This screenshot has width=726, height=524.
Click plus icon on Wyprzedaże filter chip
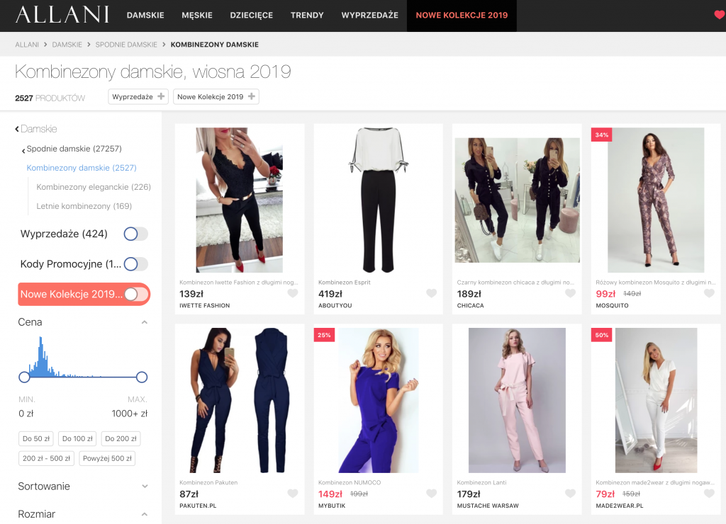(x=161, y=96)
